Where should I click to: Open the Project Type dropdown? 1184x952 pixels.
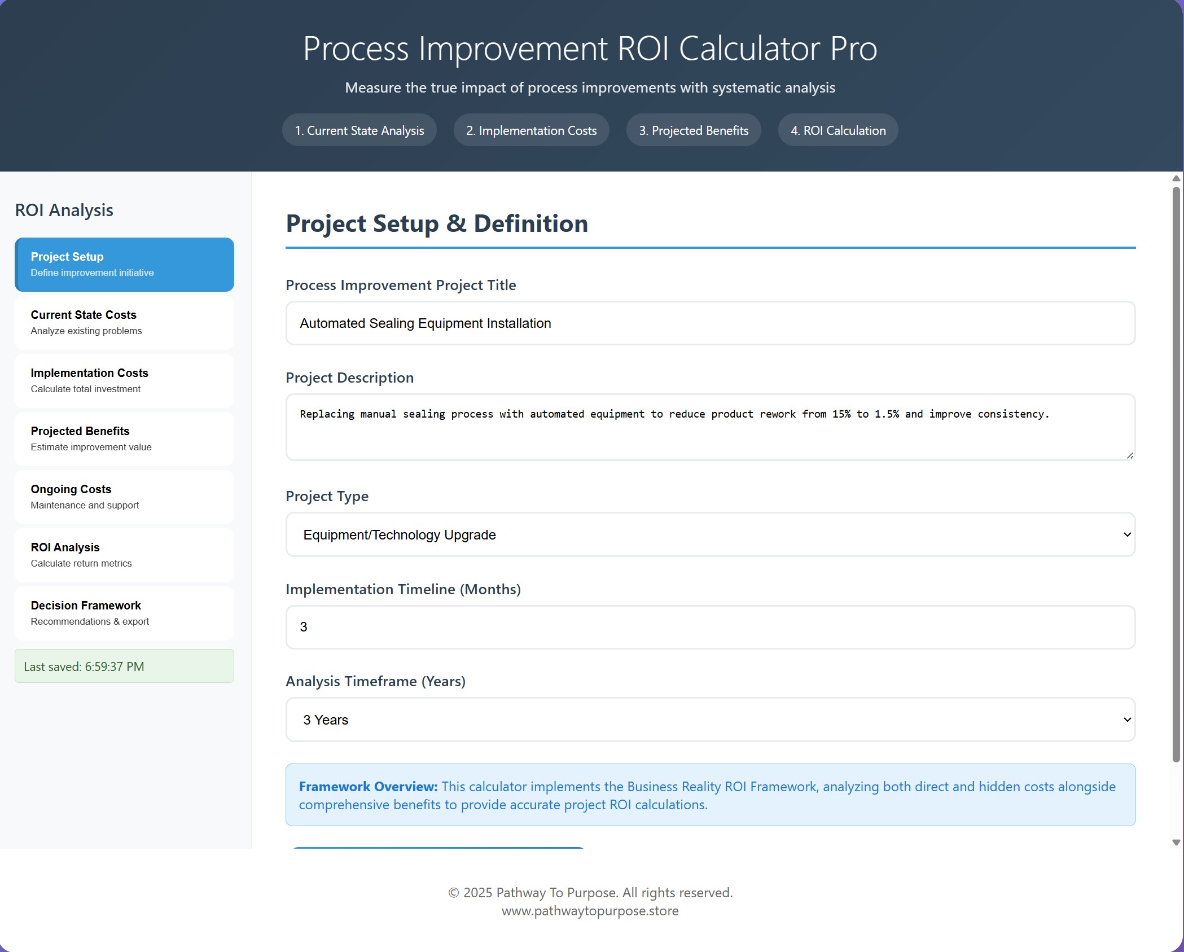pos(711,534)
